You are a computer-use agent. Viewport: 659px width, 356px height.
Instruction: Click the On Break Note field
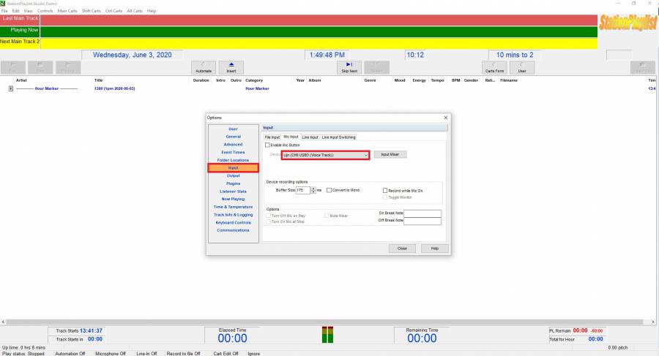coord(422,213)
